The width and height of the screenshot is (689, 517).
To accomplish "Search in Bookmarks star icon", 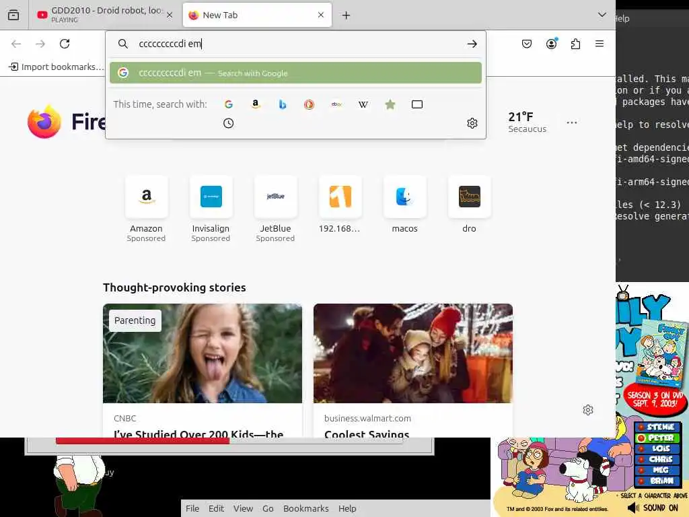I will 390,104.
